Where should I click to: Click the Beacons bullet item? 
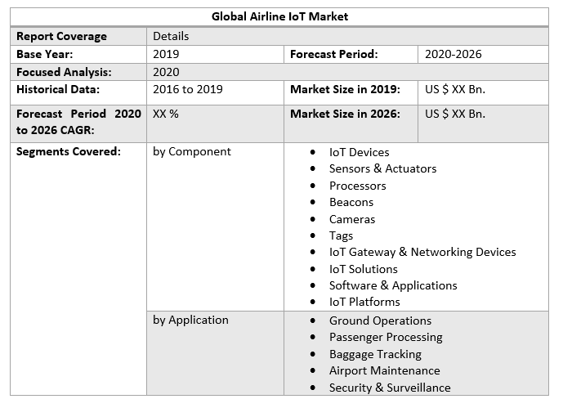351,202
